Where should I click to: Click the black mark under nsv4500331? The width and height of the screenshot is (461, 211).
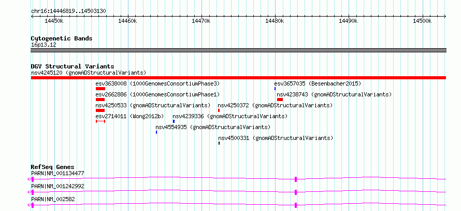tap(219, 143)
